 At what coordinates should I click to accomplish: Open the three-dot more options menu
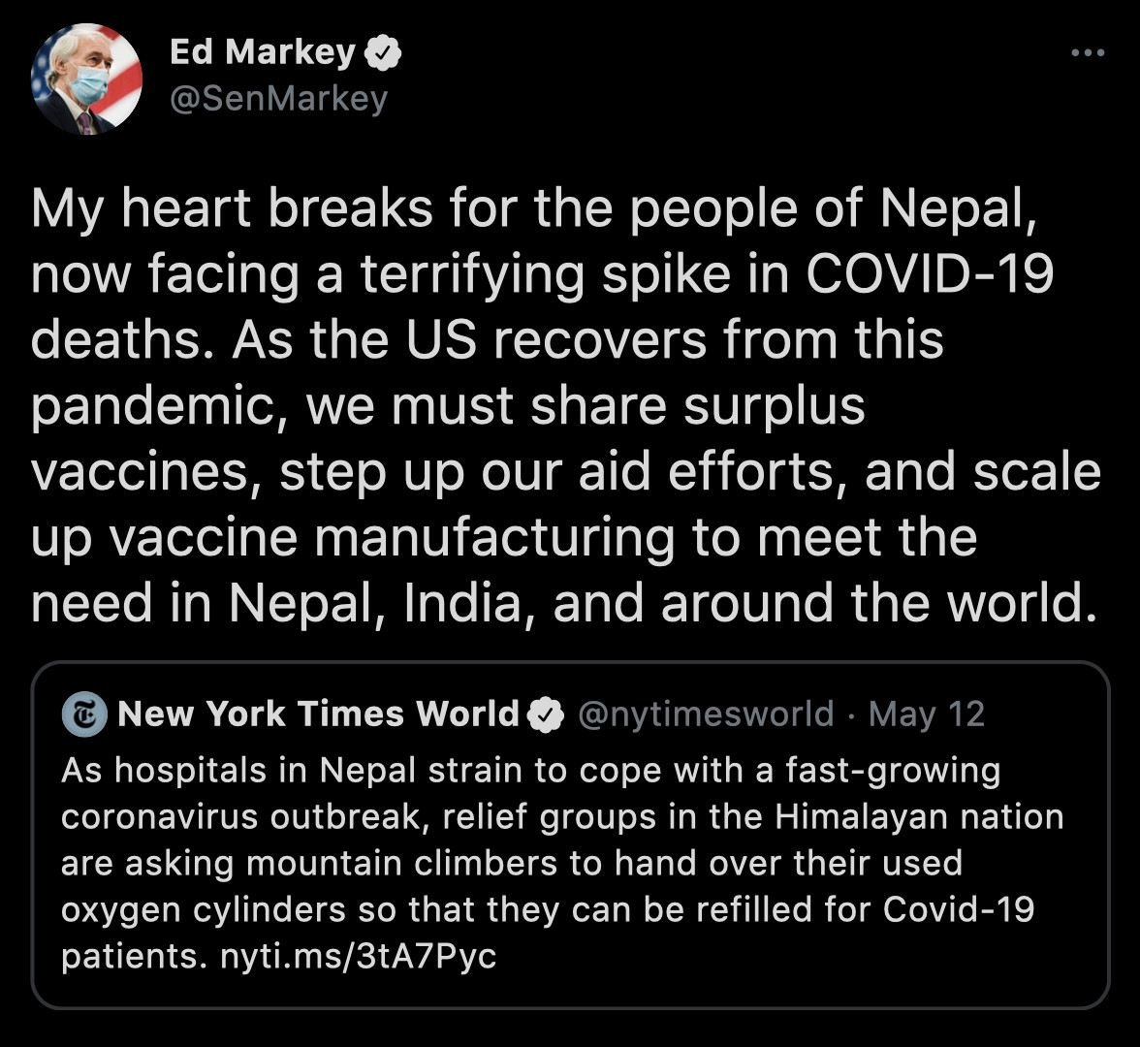1088,52
